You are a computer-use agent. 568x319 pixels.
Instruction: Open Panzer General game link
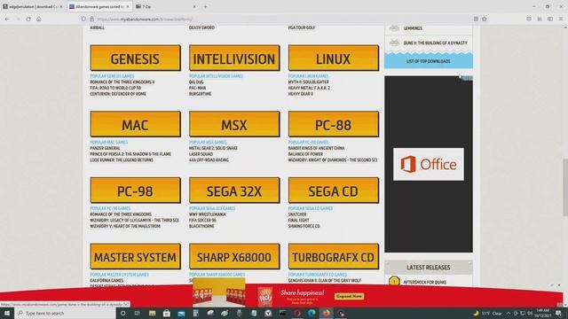pyautogui.click(x=105, y=148)
